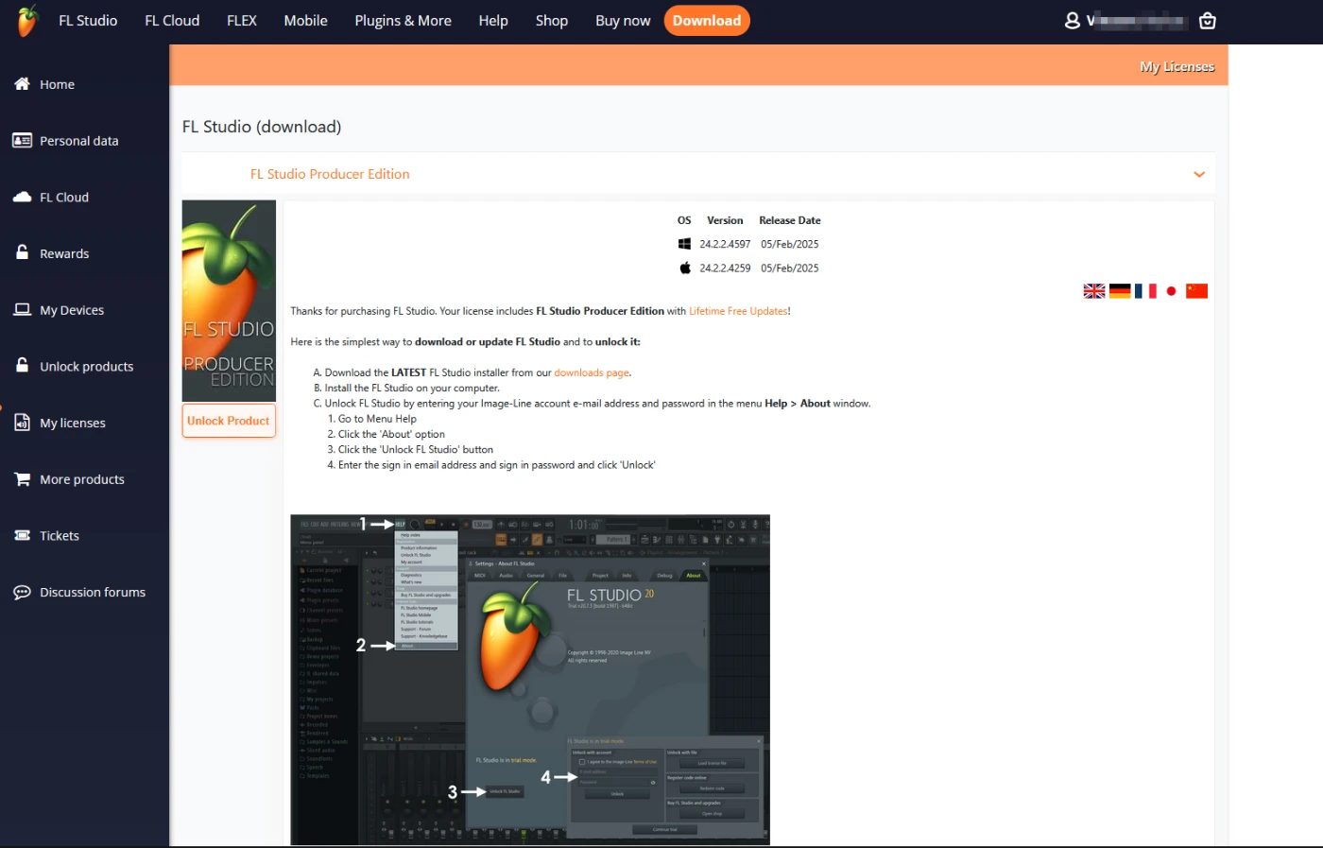Select the Japanese flag language
The height and width of the screenshot is (848, 1323).
(x=1171, y=291)
